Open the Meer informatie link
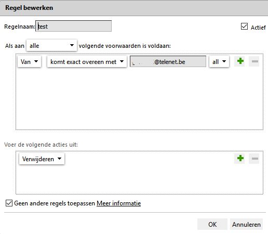Image resolution: width=268 pixels, height=234 pixels. click(119, 203)
